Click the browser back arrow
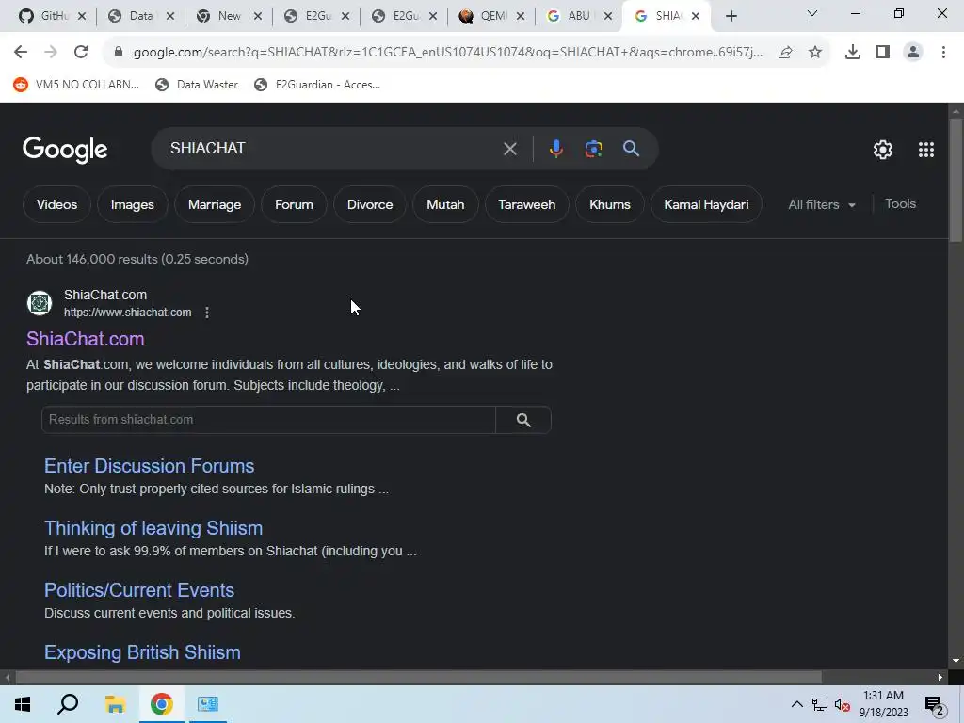964x723 pixels. pyautogui.click(x=21, y=53)
